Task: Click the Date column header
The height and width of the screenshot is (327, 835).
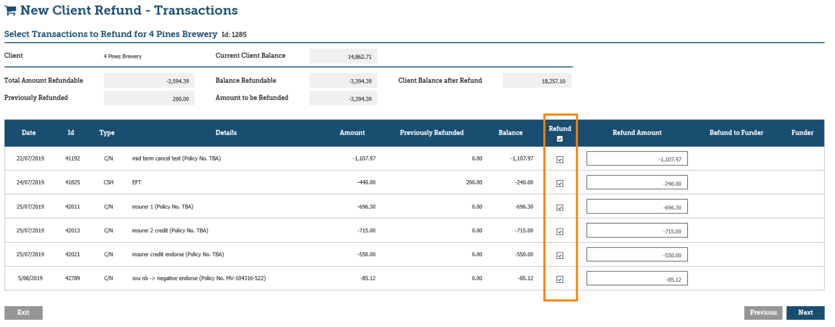Action: [x=29, y=133]
